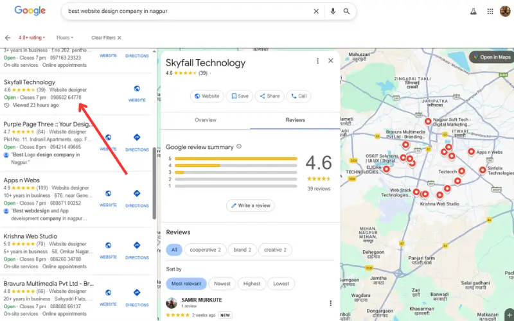
Task: Open the Hours filter dropdown
Action: coord(64,38)
